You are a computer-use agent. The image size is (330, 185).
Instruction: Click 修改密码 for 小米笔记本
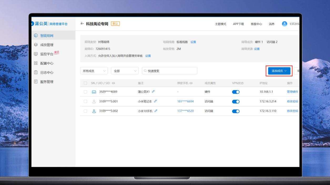[292, 101]
